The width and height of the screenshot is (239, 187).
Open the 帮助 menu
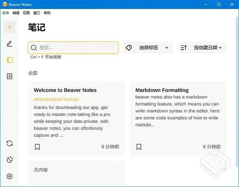tap(47, 13)
